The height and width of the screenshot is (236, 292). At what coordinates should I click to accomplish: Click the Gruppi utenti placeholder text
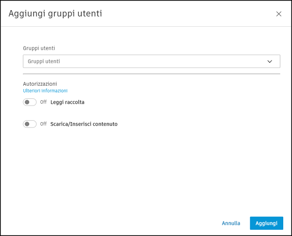pyautogui.click(x=44, y=61)
